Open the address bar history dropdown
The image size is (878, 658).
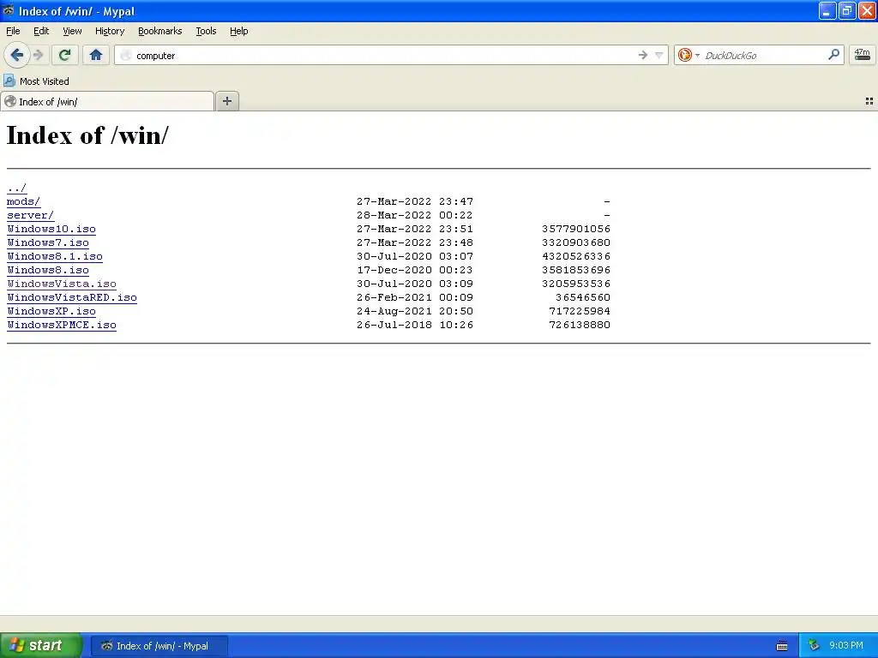click(x=659, y=55)
